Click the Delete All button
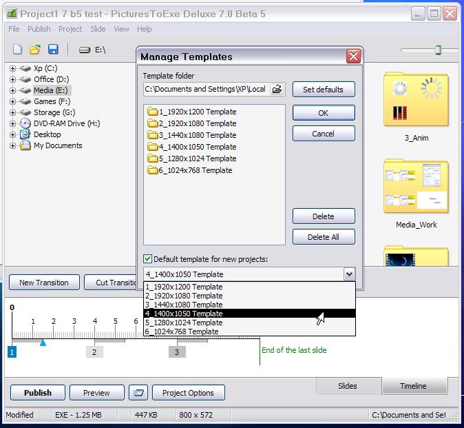The width and height of the screenshot is (464, 428). tap(323, 237)
